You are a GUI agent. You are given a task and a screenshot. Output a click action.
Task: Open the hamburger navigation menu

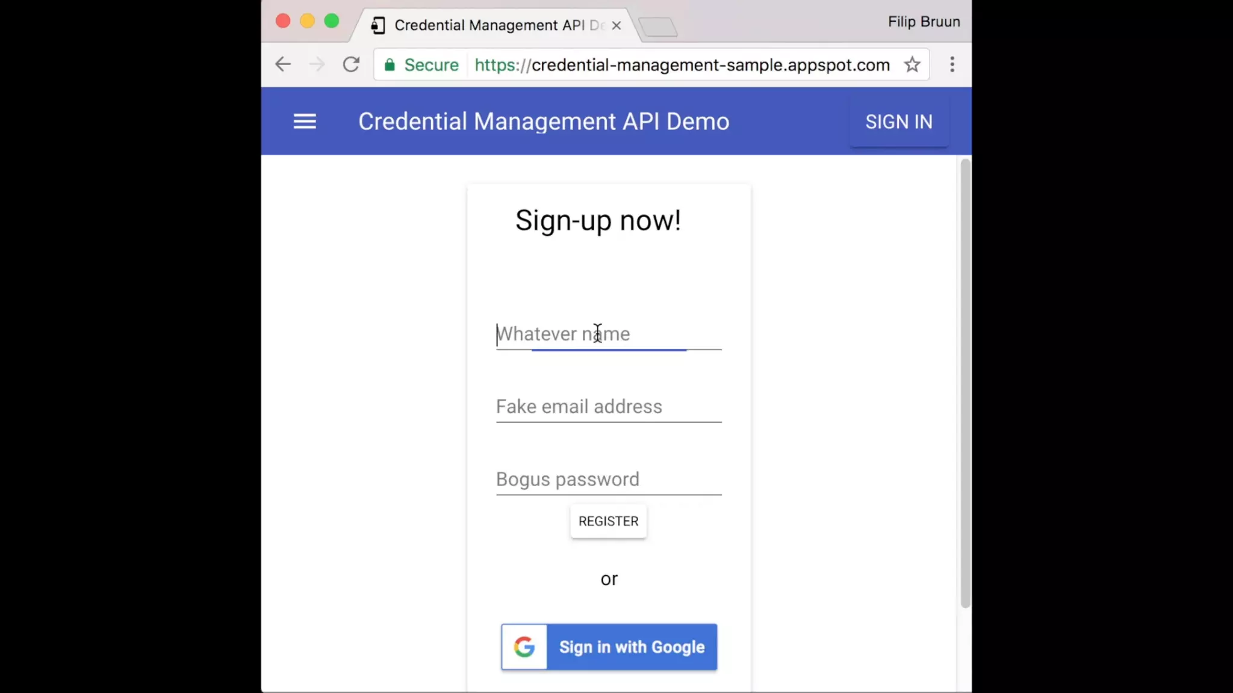coord(305,122)
